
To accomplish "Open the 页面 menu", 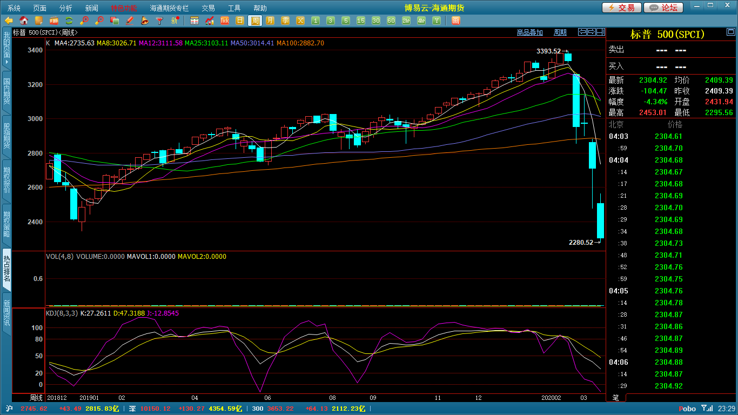I will click(x=39, y=8).
